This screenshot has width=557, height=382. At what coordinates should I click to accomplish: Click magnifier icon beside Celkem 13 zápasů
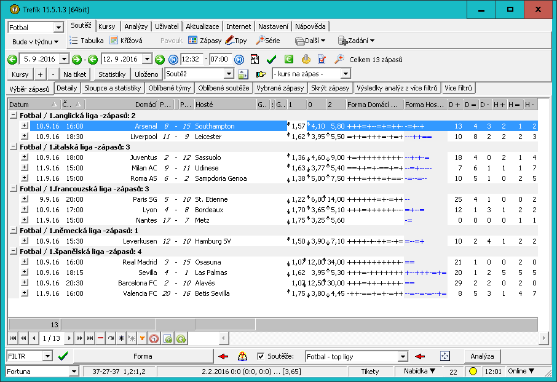[339, 59]
